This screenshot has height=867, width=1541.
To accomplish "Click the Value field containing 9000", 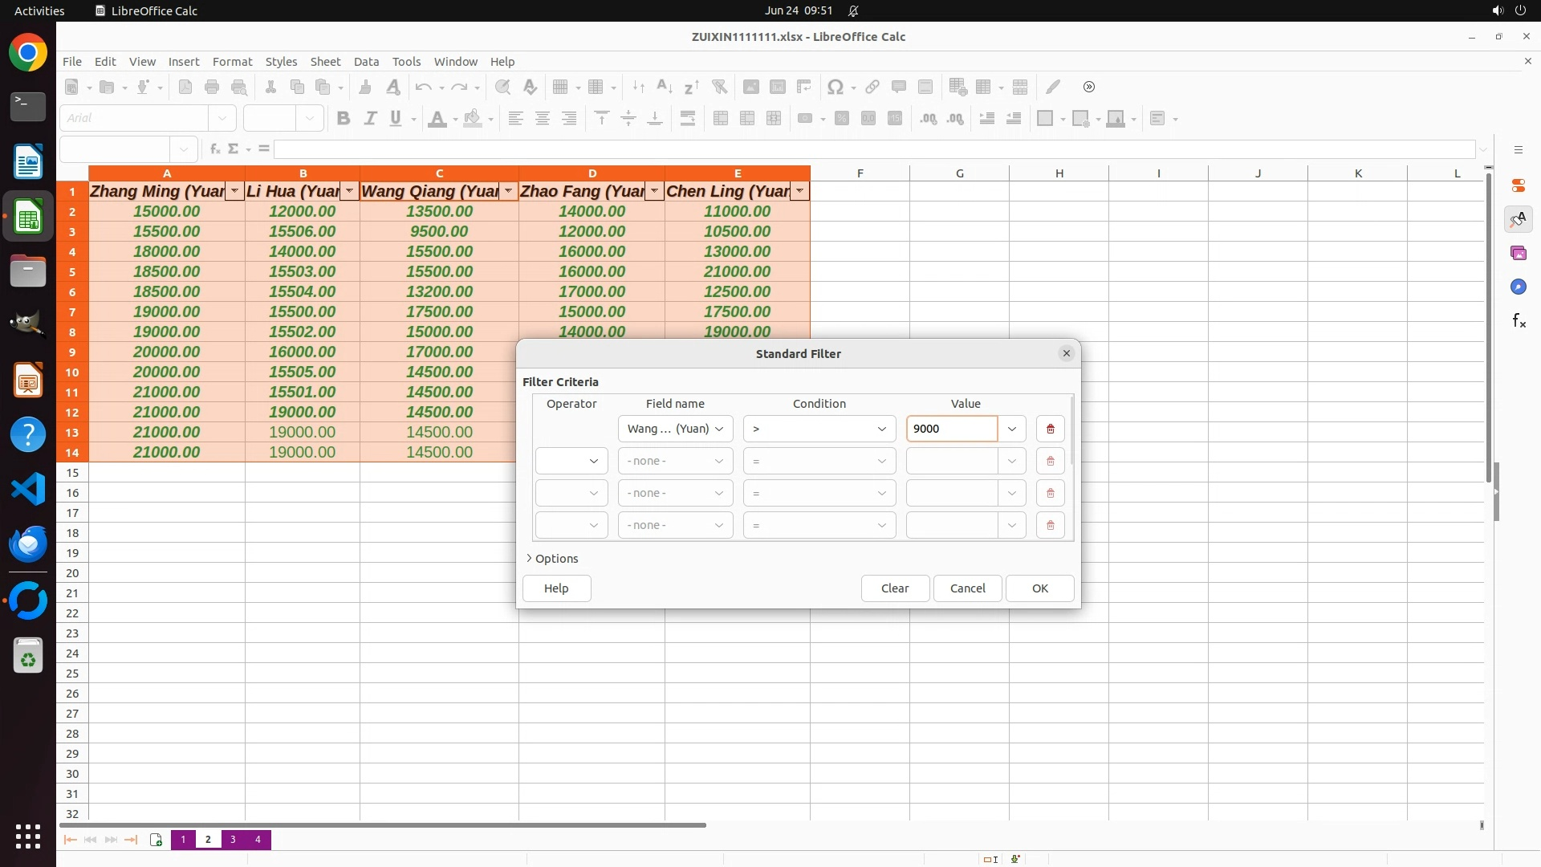I will click(x=952, y=429).
